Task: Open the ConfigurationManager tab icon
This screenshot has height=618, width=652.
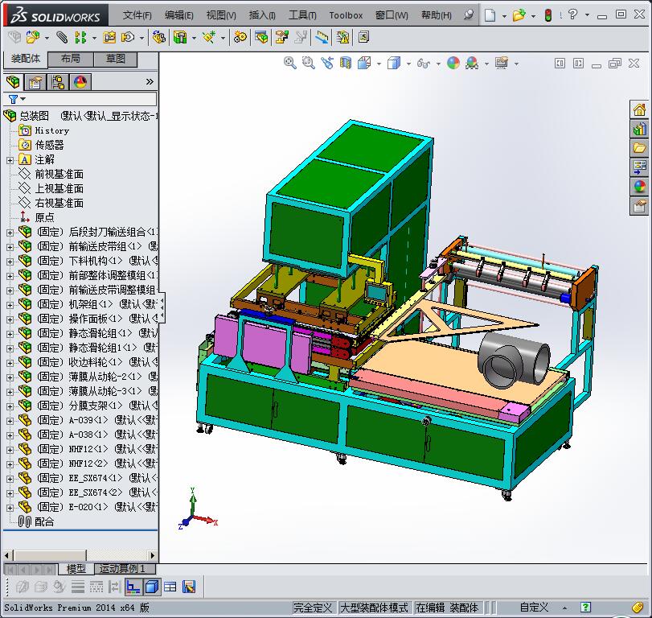Action: point(57,82)
